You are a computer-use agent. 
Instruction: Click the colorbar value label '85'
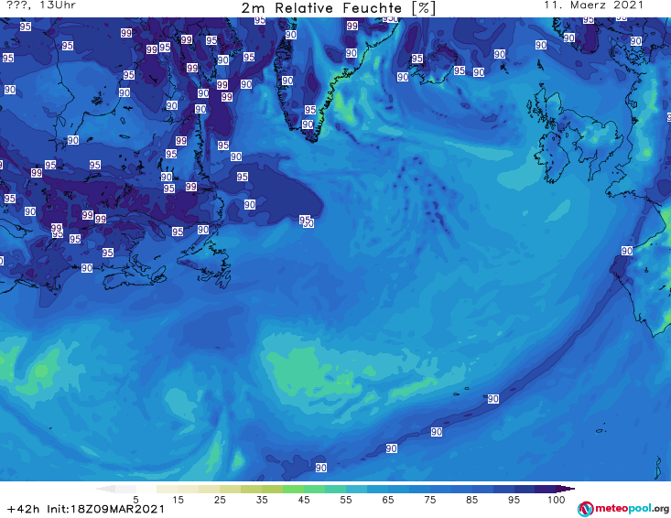472,500
